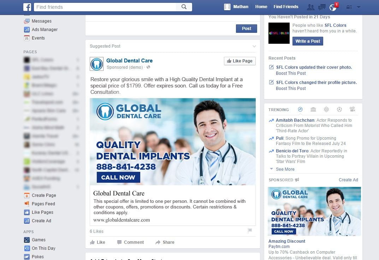Click Like Page button

pyautogui.click(x=239, y=61)
